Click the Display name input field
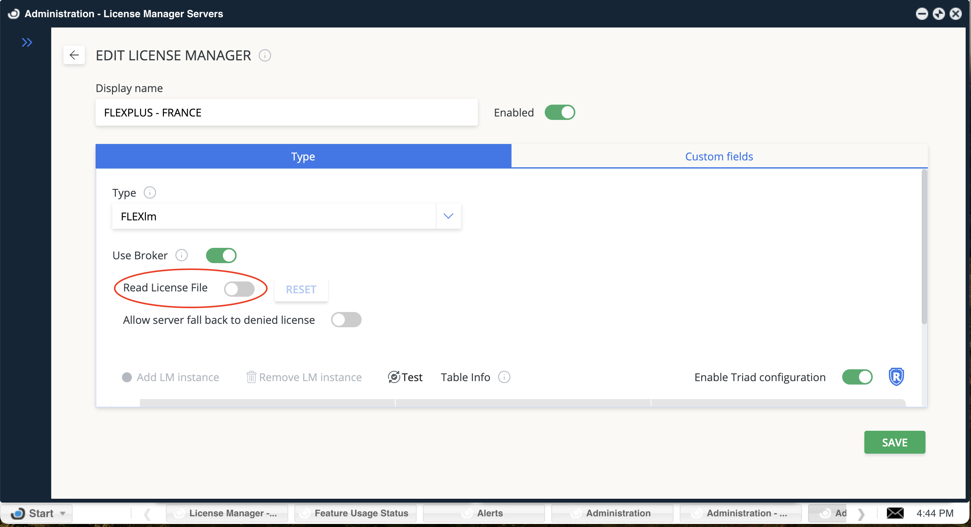971x527 pixels. pos(286,113)
